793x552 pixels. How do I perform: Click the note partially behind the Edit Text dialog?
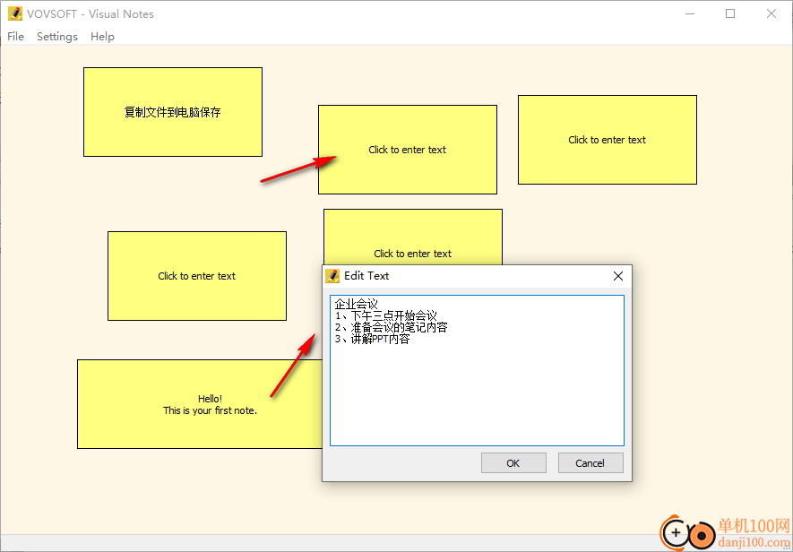pos(413,237)
